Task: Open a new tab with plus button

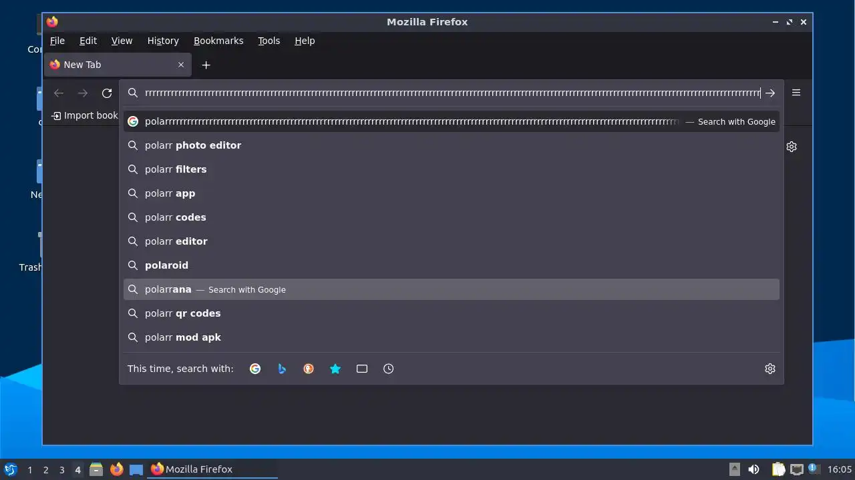Action: pyautogui.click(x=206, y=65)
